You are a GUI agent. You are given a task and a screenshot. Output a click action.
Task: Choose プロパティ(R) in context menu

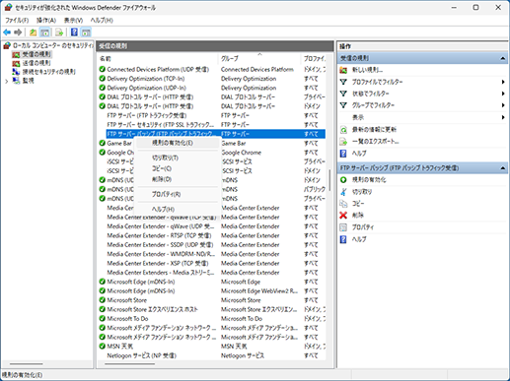pos(177,194)
